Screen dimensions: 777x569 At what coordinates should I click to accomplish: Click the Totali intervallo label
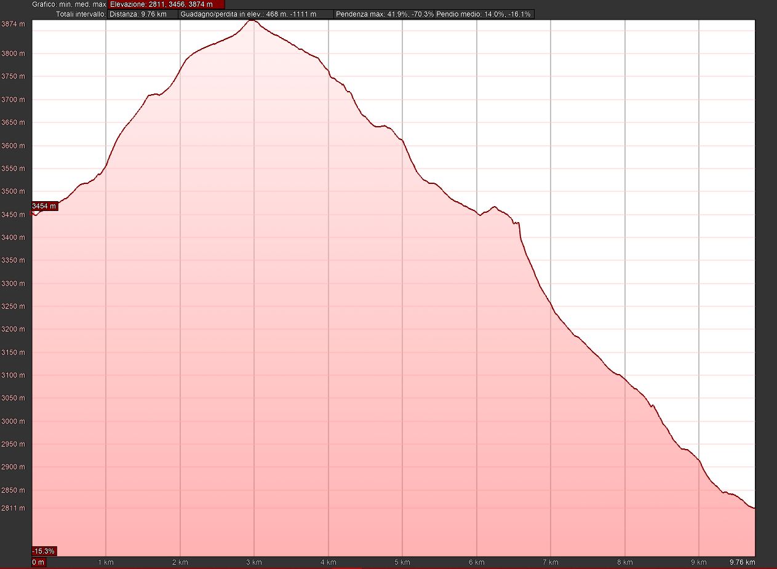click(x=80, y=14)
